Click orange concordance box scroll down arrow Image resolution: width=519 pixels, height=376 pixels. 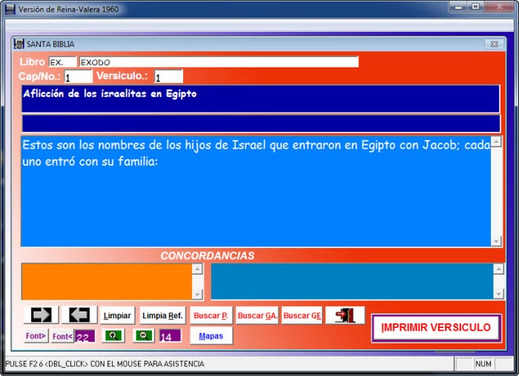point(197,294)
